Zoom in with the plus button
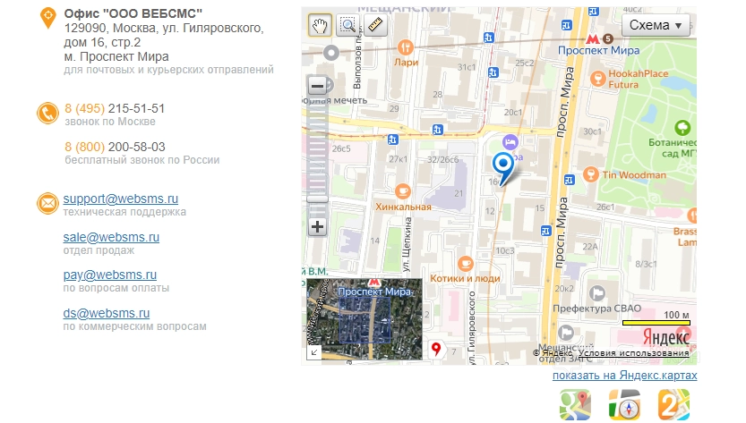The height and width of the screenshot is (423, 746). tap(317, 227)
